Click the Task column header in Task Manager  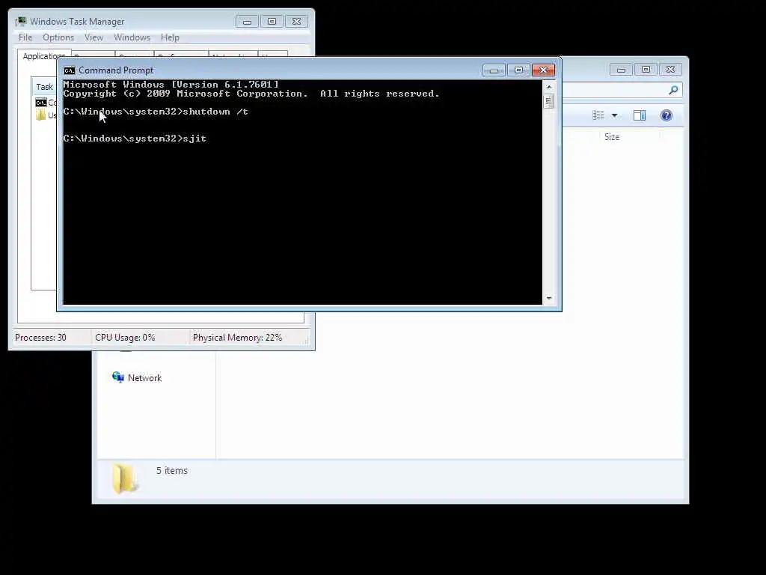(x=44, y=87)
